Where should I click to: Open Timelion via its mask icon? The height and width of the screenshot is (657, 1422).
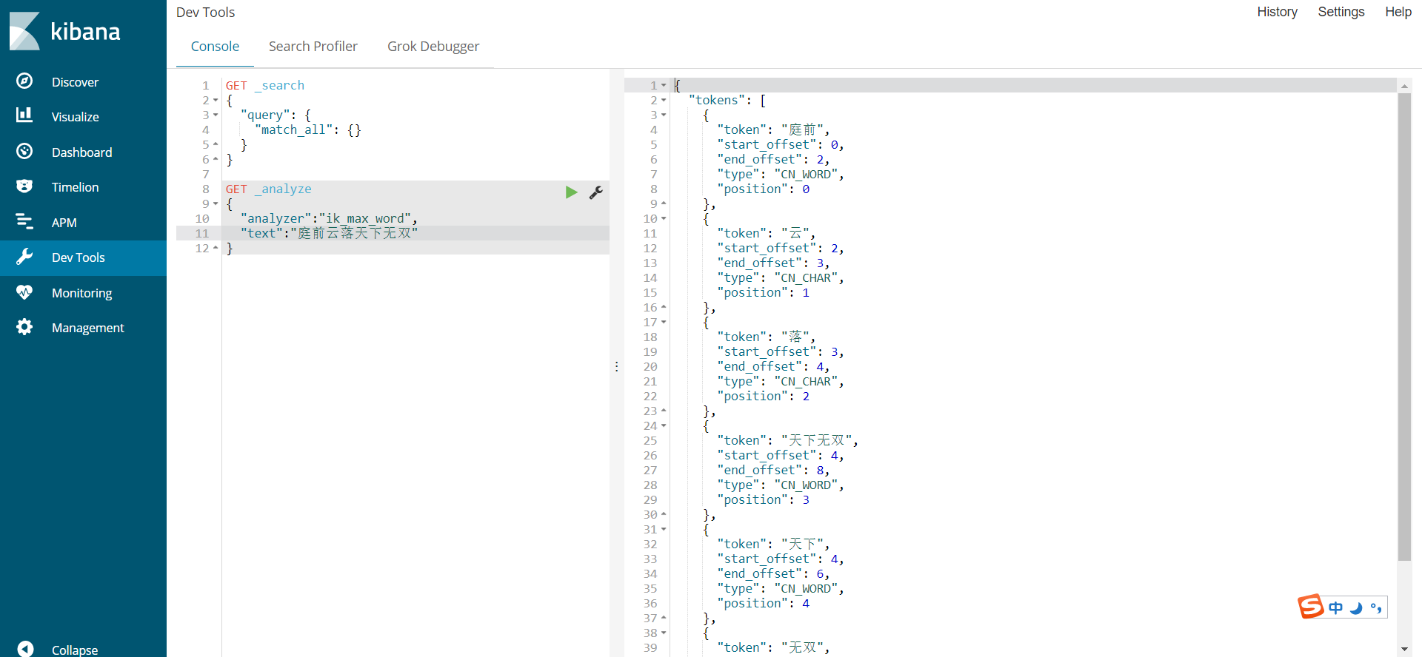pyautogui.click(x=24, y=186)
